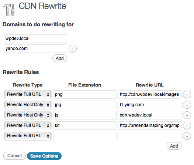The width and height of the screenshot is (194, 165).
Task: Add a new domain with Add button
Action: (60, 58)
